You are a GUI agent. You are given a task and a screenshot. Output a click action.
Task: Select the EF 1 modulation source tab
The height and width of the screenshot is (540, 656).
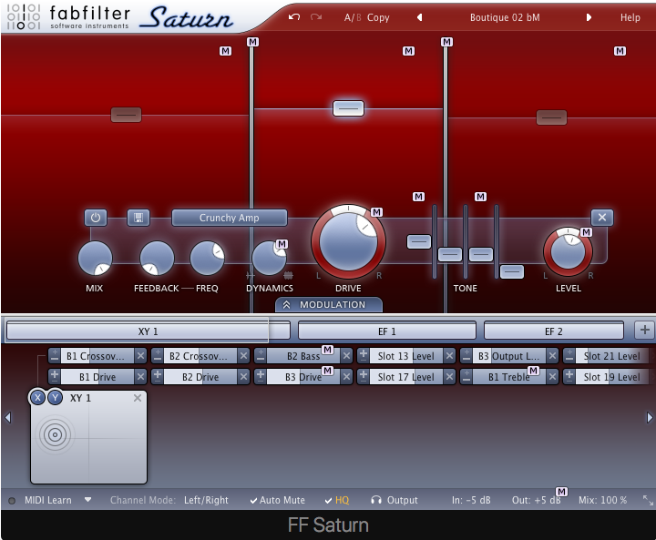coord(386,331)
